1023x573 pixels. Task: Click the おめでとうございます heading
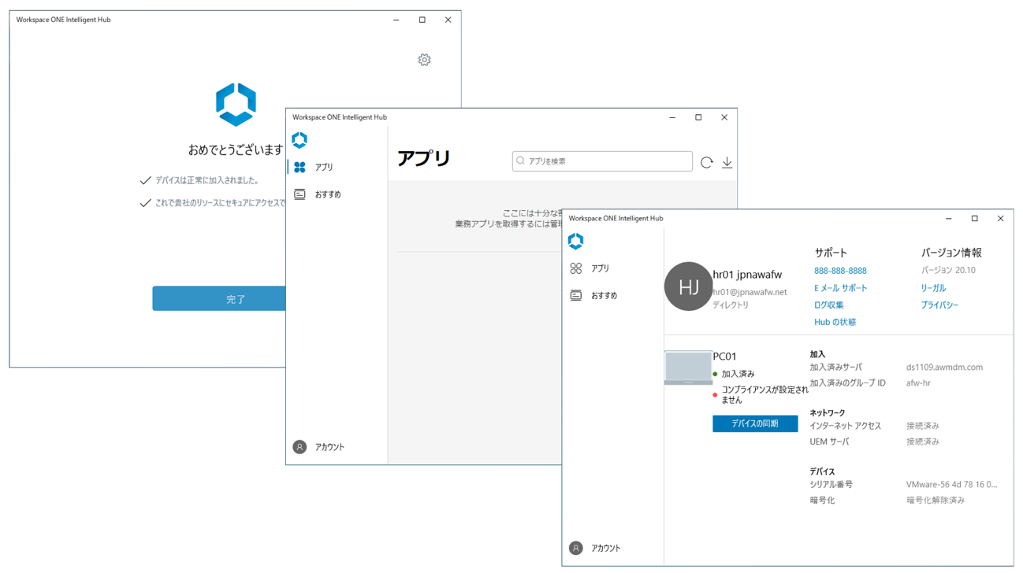coord(236,150)
